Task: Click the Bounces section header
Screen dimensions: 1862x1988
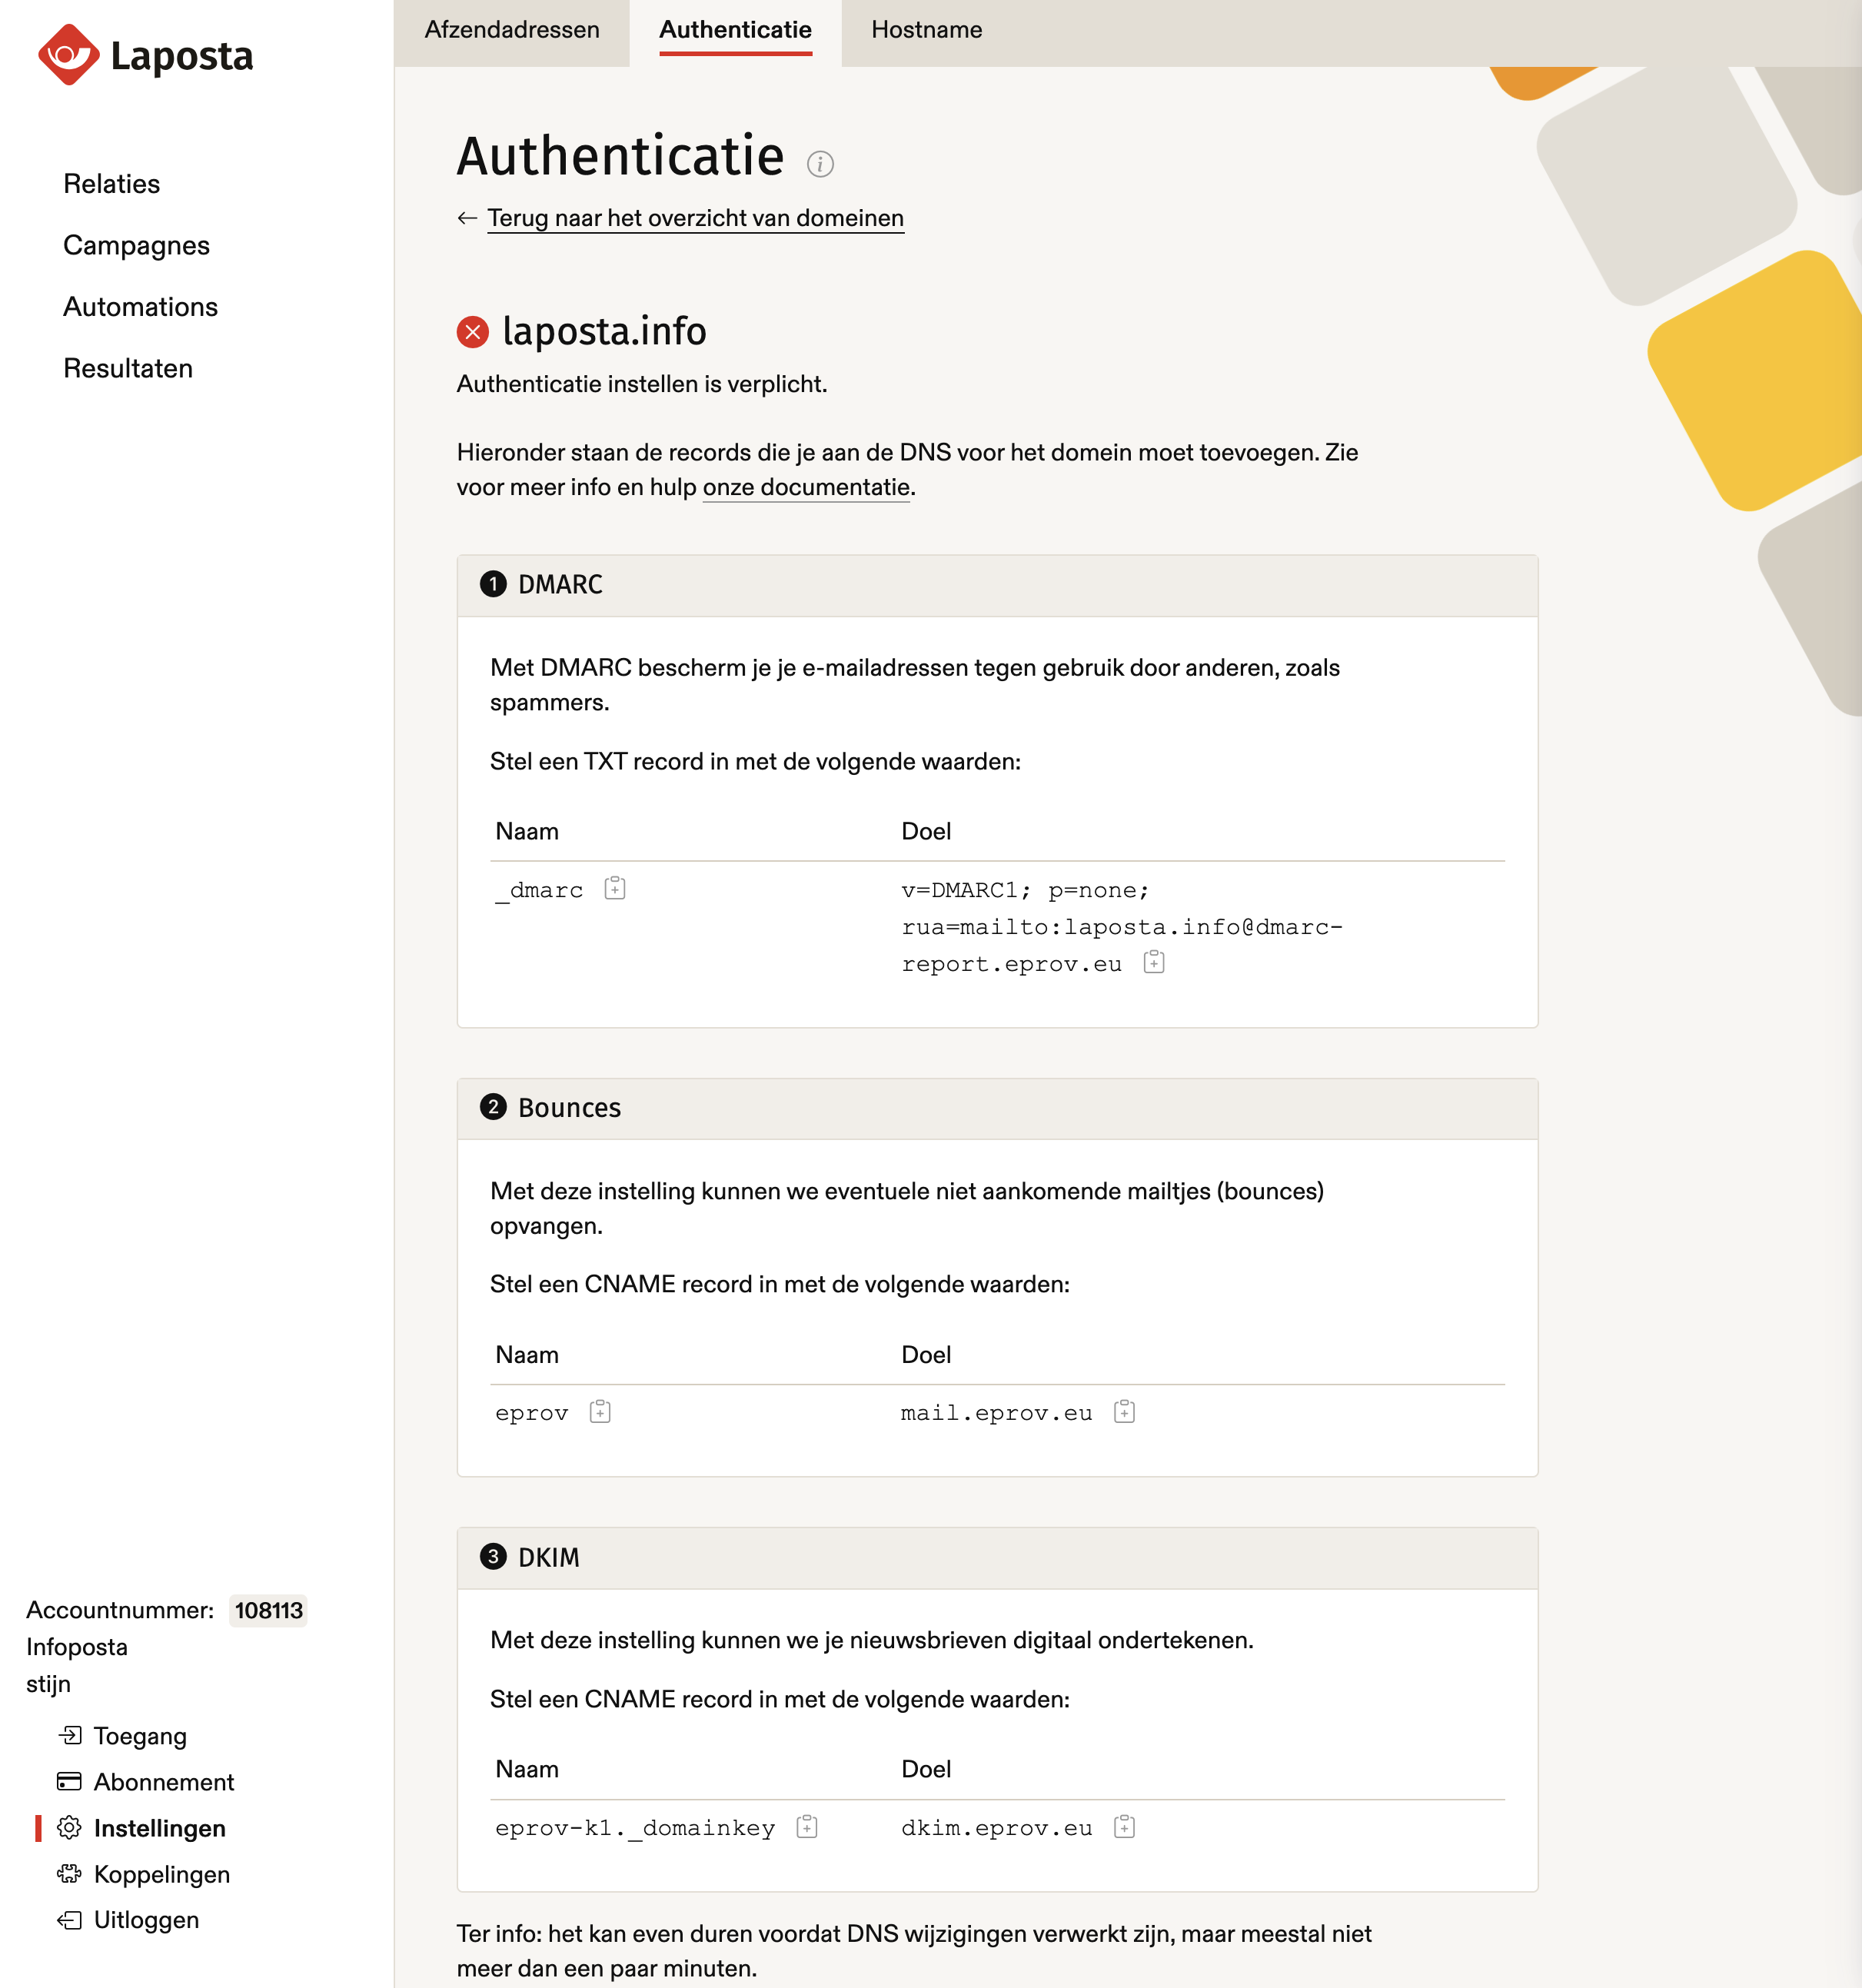Action: tap(997, 1108)
